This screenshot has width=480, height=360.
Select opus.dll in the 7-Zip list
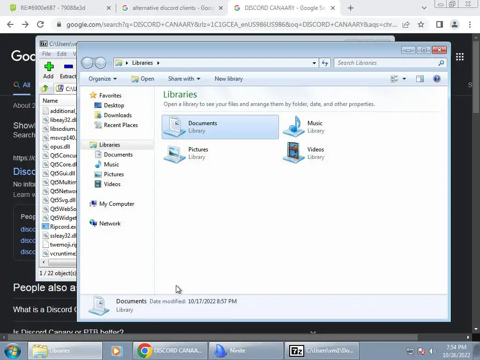click(x=56, y=147)
